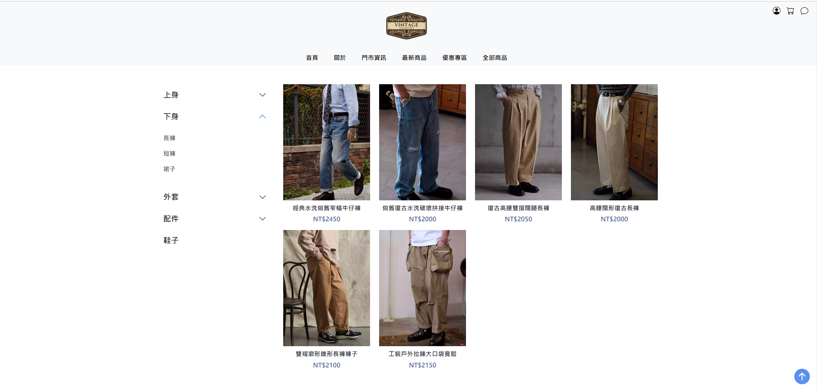817x391 pixels.
Task: Click the NT$2150 price
Action: point(422,365)
